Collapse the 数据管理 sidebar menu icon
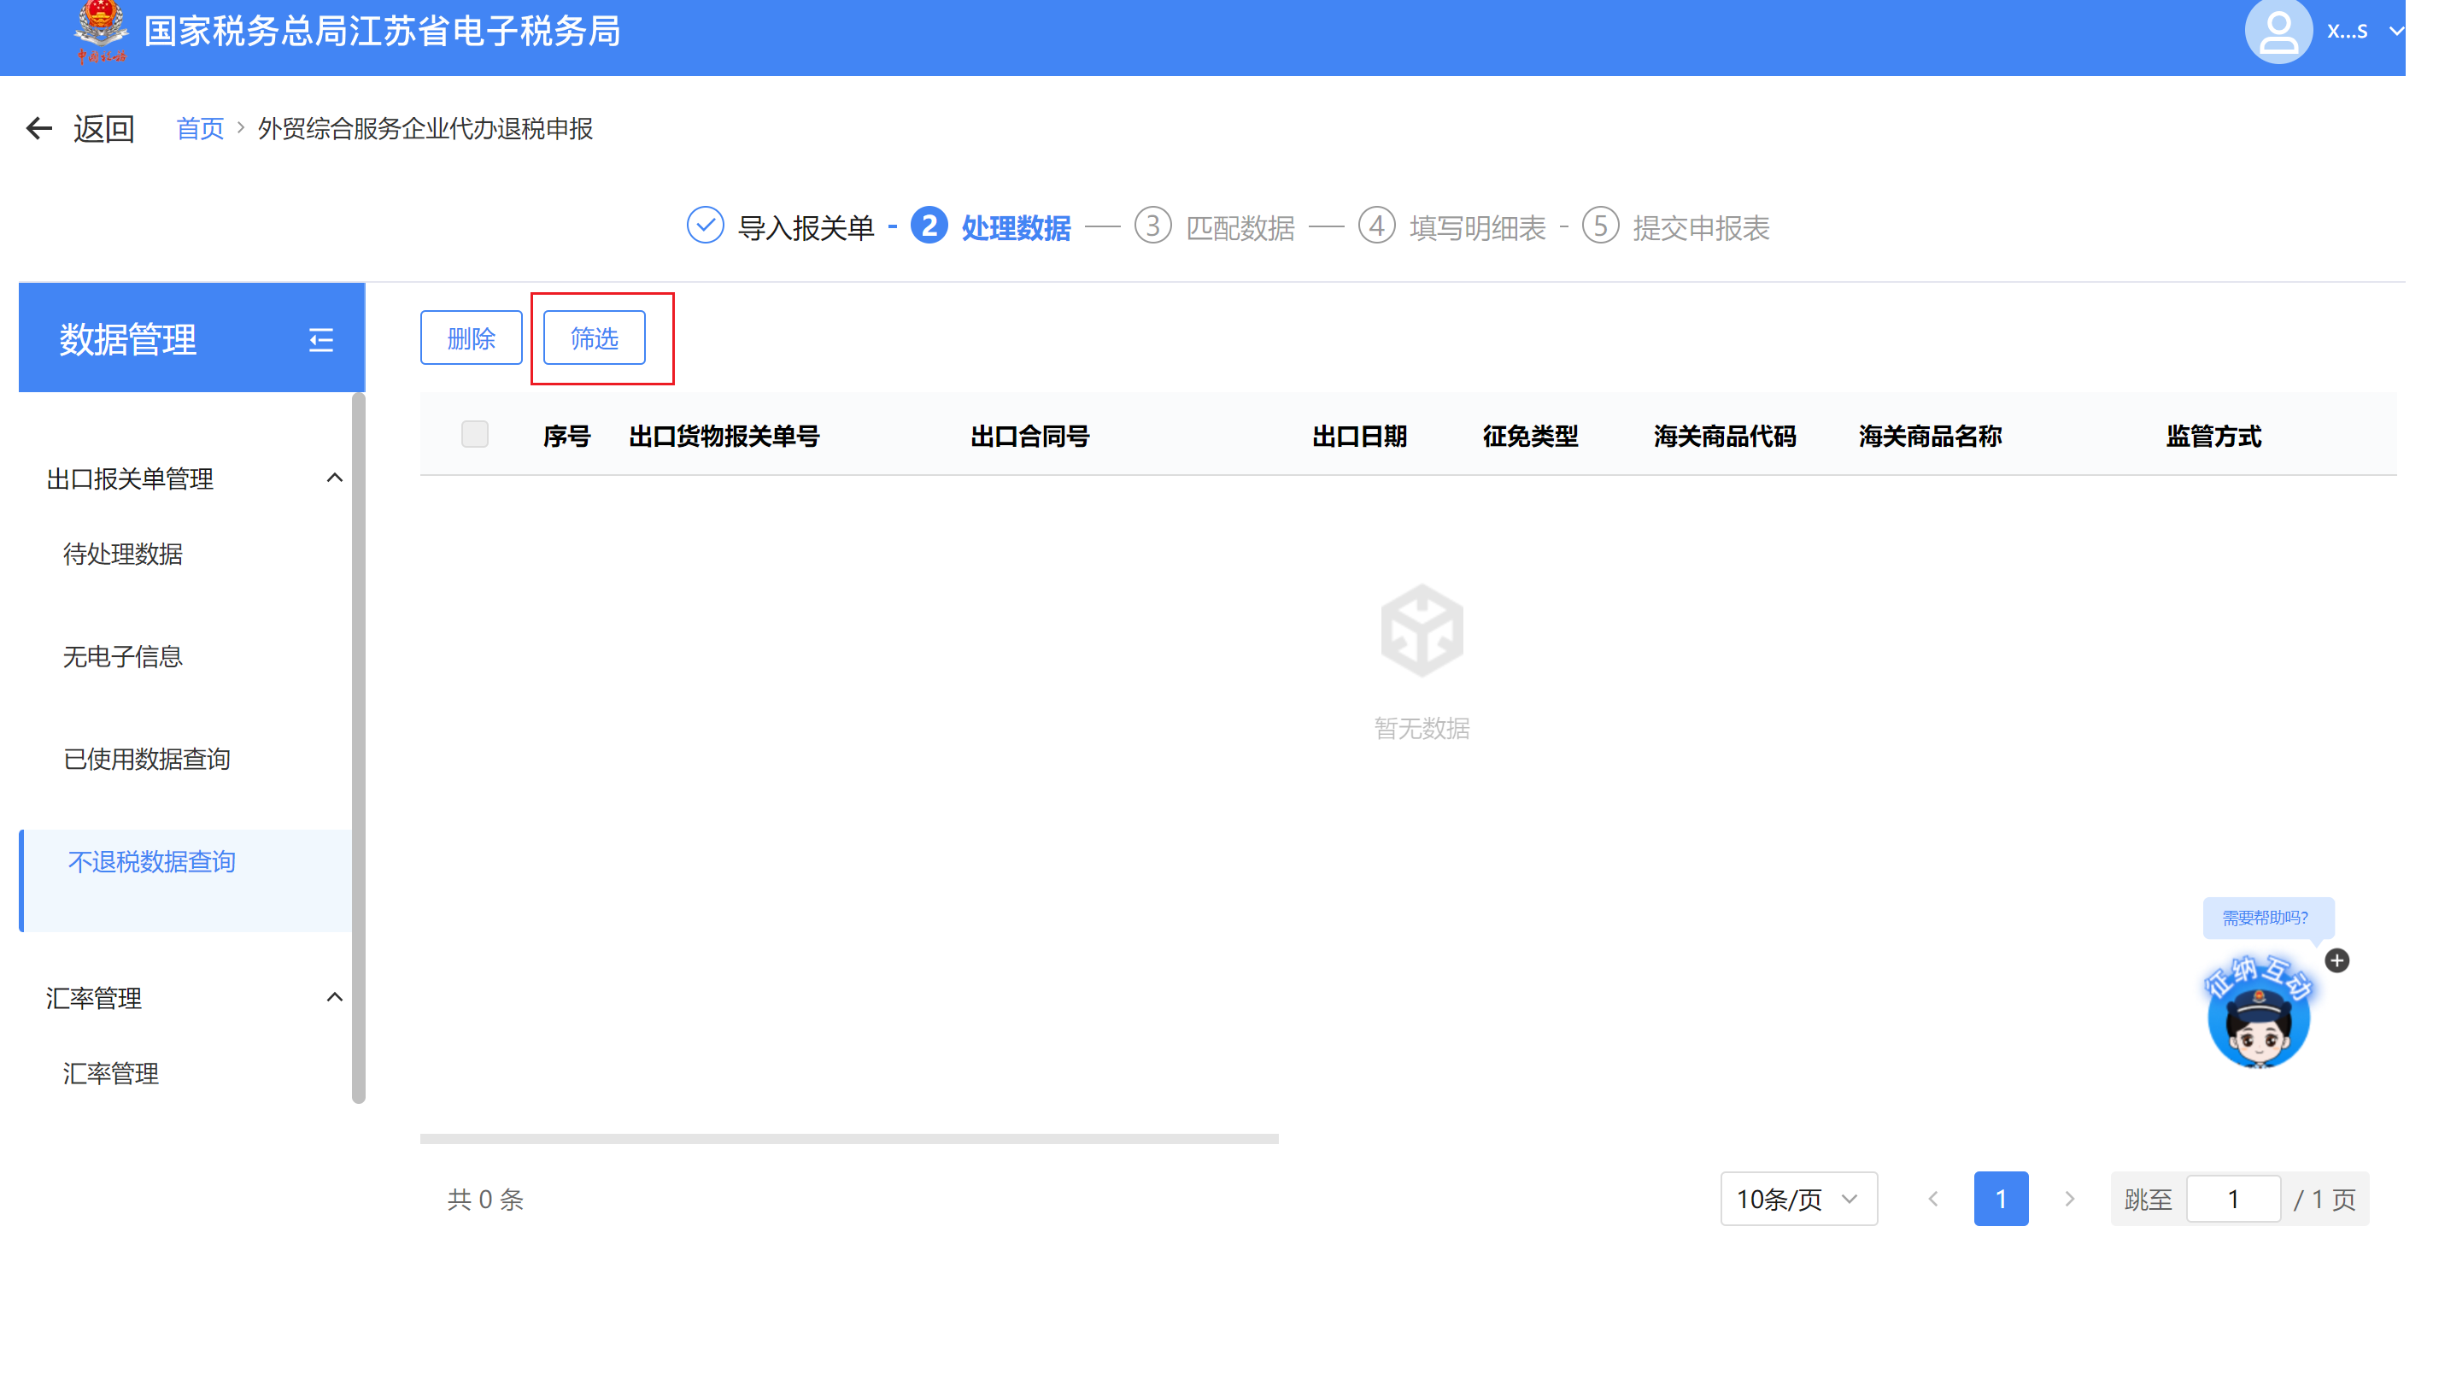Image resolution: width=2439 pixels, height=1385 pixels. 320,339
